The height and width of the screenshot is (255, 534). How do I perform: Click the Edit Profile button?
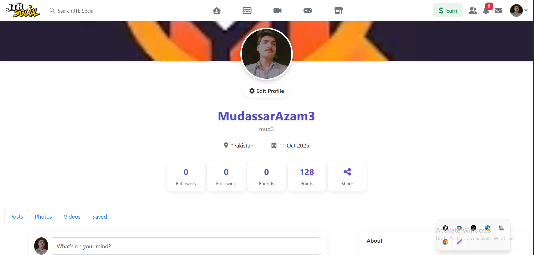[266, 91]
